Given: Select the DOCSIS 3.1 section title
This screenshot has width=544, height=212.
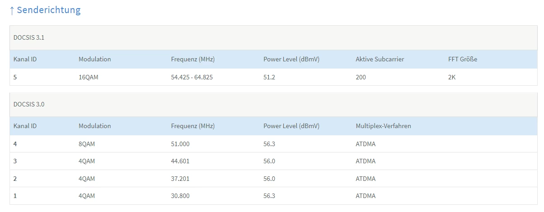Looking at the screenshot, I should pos(29,38).
